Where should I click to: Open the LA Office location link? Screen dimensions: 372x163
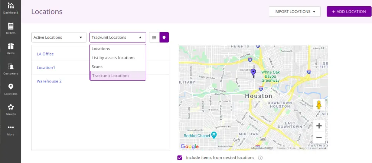click(x=45, y=54)
